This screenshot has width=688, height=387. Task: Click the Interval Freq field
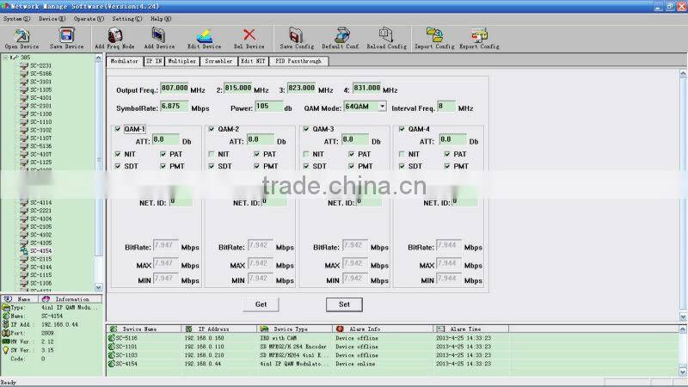click(446, 107)
